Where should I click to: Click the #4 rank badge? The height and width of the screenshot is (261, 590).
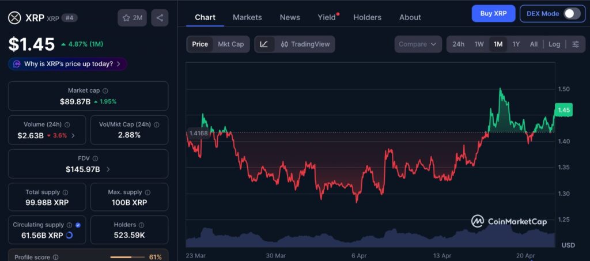(x=69, y=18)
